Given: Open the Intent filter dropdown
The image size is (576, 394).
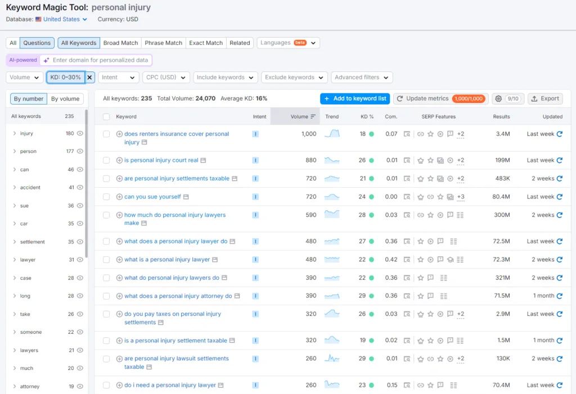Looking at the screenshot, I should [118, 78].
